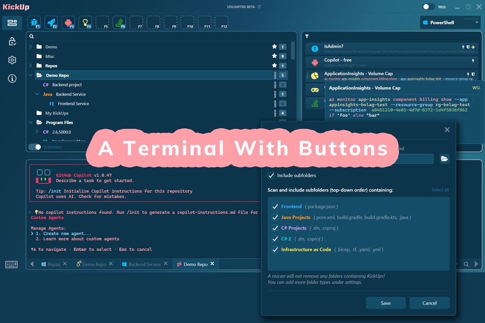Viewport: 485px width, 323px height.
Task: Click the favorite star on Demo folder
Action: [274, 47]
